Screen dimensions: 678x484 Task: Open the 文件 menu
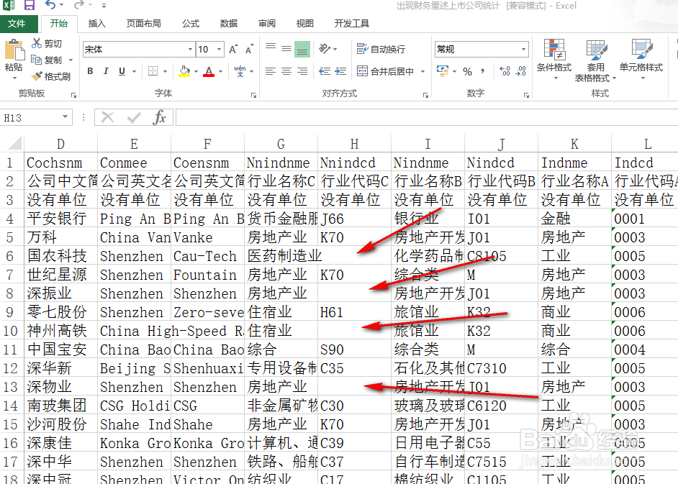click(x=19, y=24)
